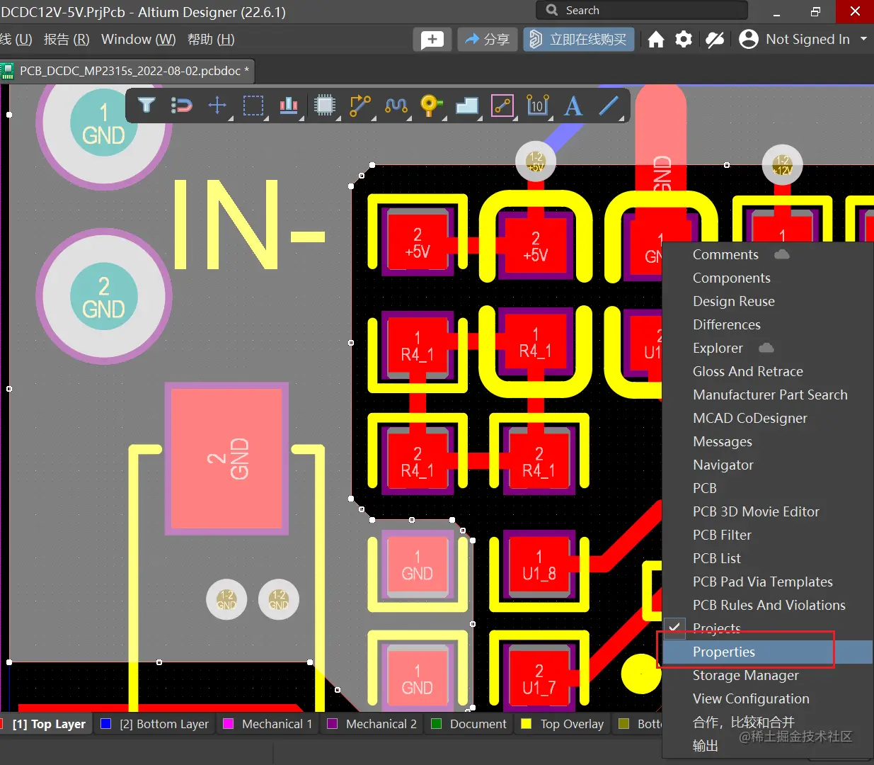Select the Place Via tool

click(x=431, y=106)
